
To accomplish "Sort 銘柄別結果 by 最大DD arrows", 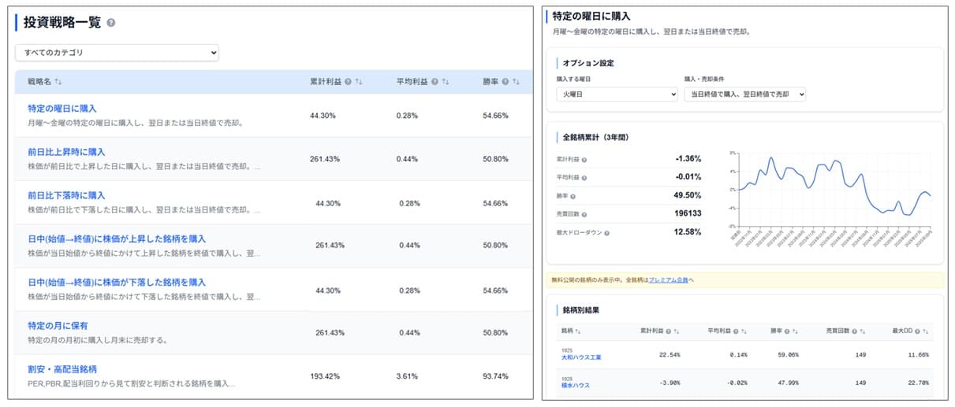I will [926, 331].
